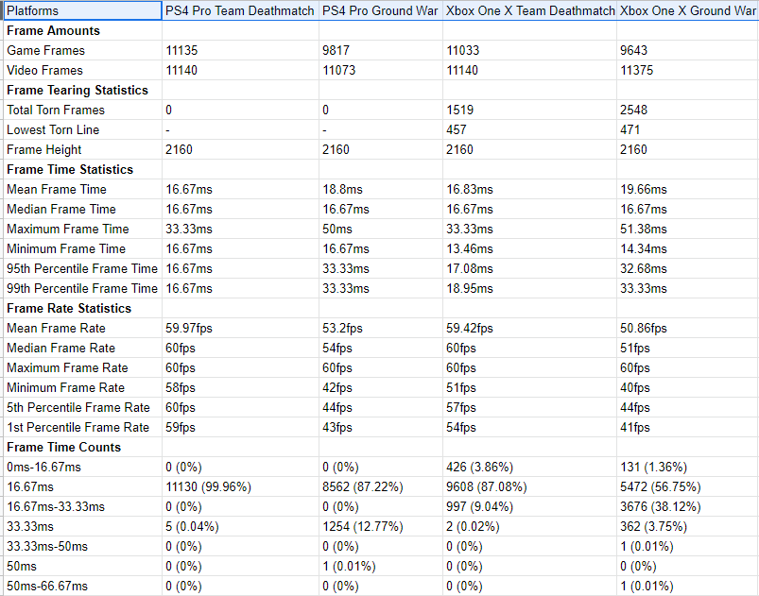The image size is (759, 596).
Task: Click the 50ms-66.67ms row label
Action: 47,586
